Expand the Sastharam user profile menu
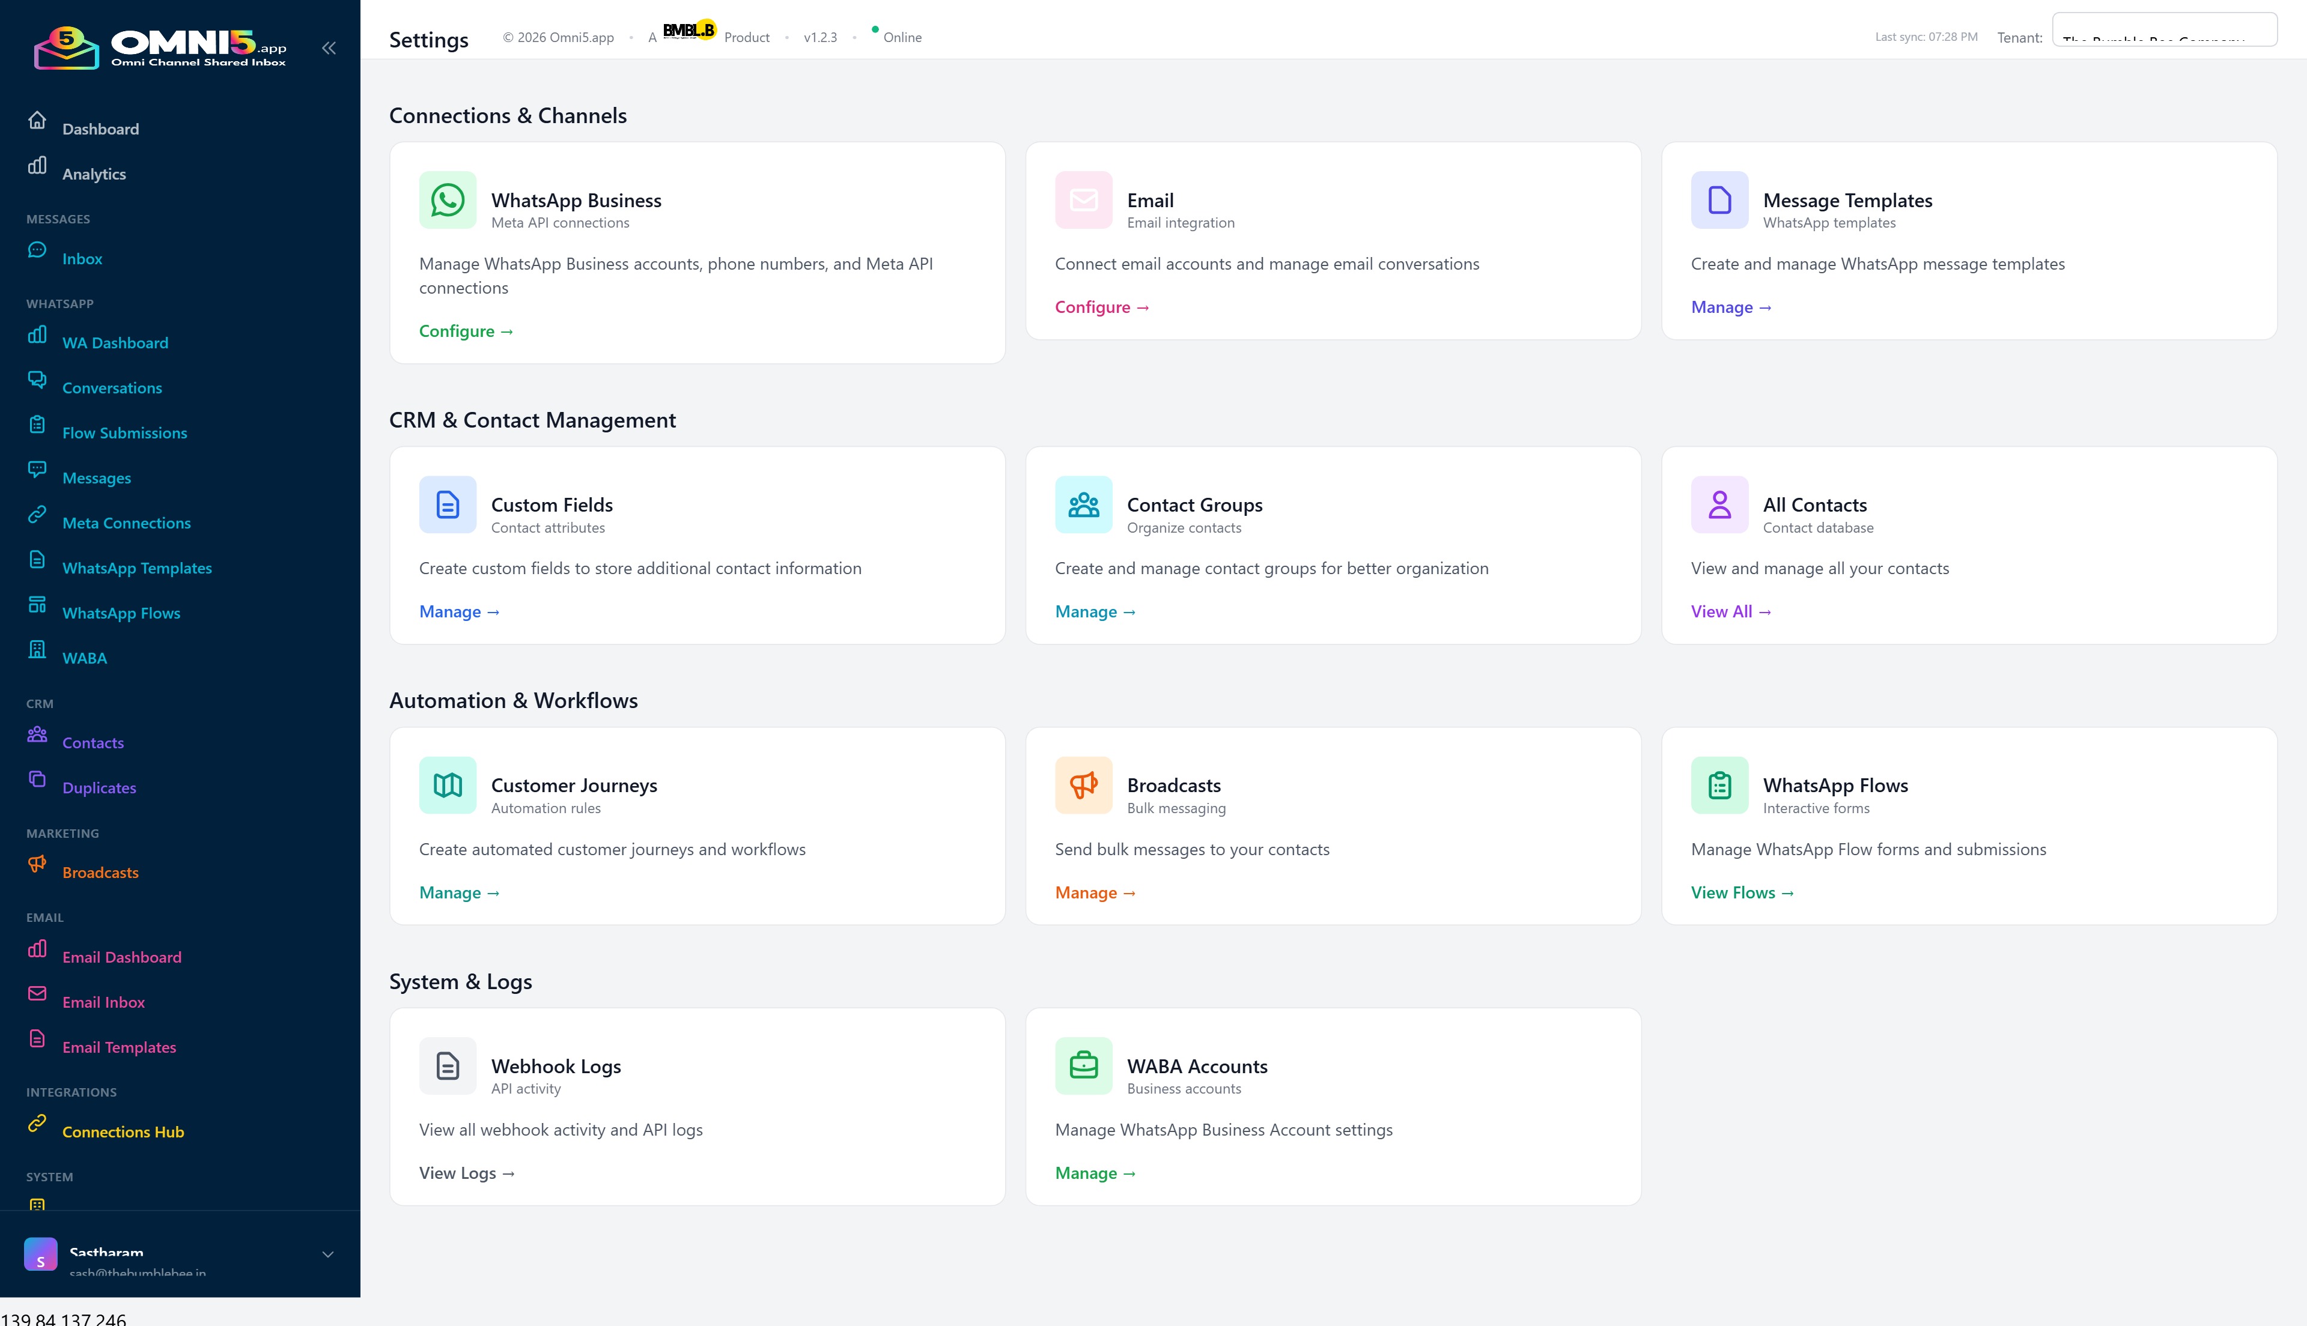This screenshot has height=1326, width=2307. click(328, 1254)
